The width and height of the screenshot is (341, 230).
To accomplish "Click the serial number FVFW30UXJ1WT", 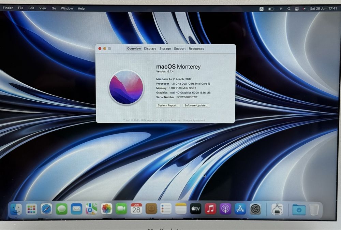I will [187, 97].
